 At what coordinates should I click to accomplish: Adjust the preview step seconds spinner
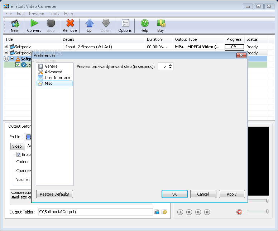coord(171,66)
